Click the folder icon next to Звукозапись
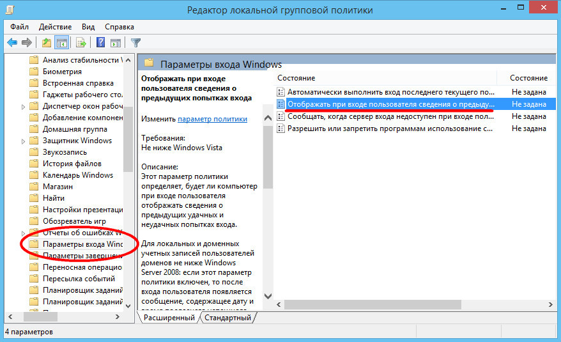The width and height of the screenshot is (561, 342). (x=34, y=152)
